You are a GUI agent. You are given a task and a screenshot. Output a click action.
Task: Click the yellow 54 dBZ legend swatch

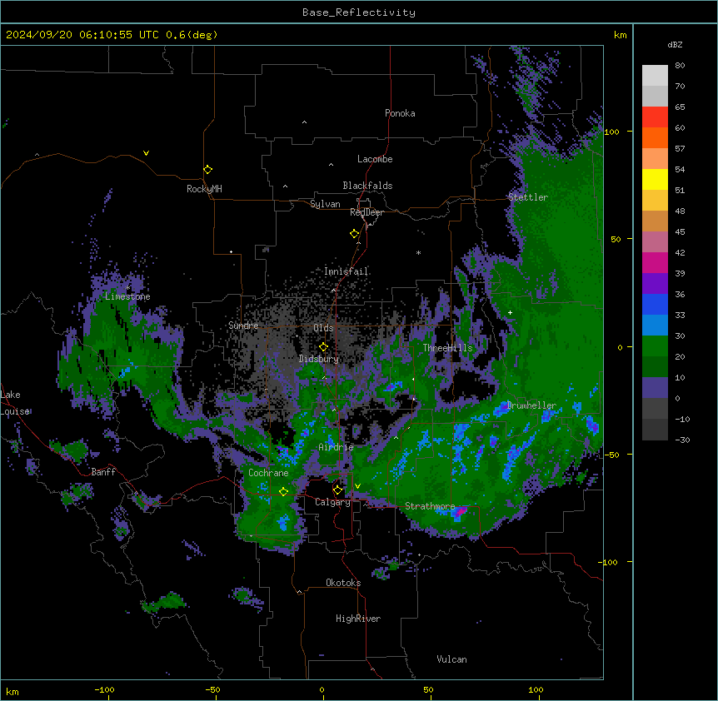tap(655, 179)
